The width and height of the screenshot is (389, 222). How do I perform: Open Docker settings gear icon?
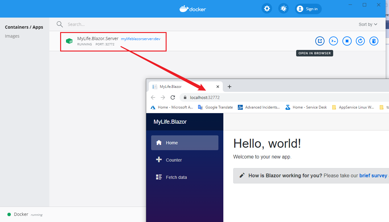[267, 9]
